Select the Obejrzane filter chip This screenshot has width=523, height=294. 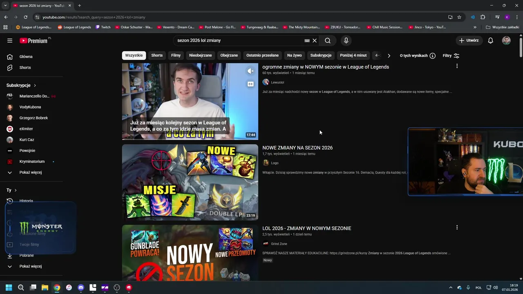(x=229, y=56)
